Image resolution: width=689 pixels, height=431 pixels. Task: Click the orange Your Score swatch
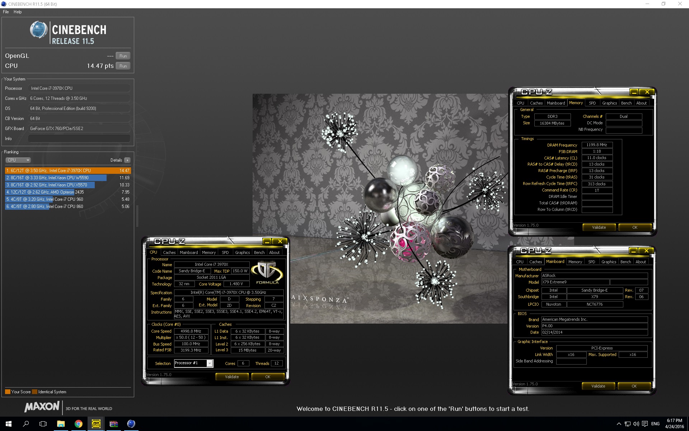[x=8, y=392]
